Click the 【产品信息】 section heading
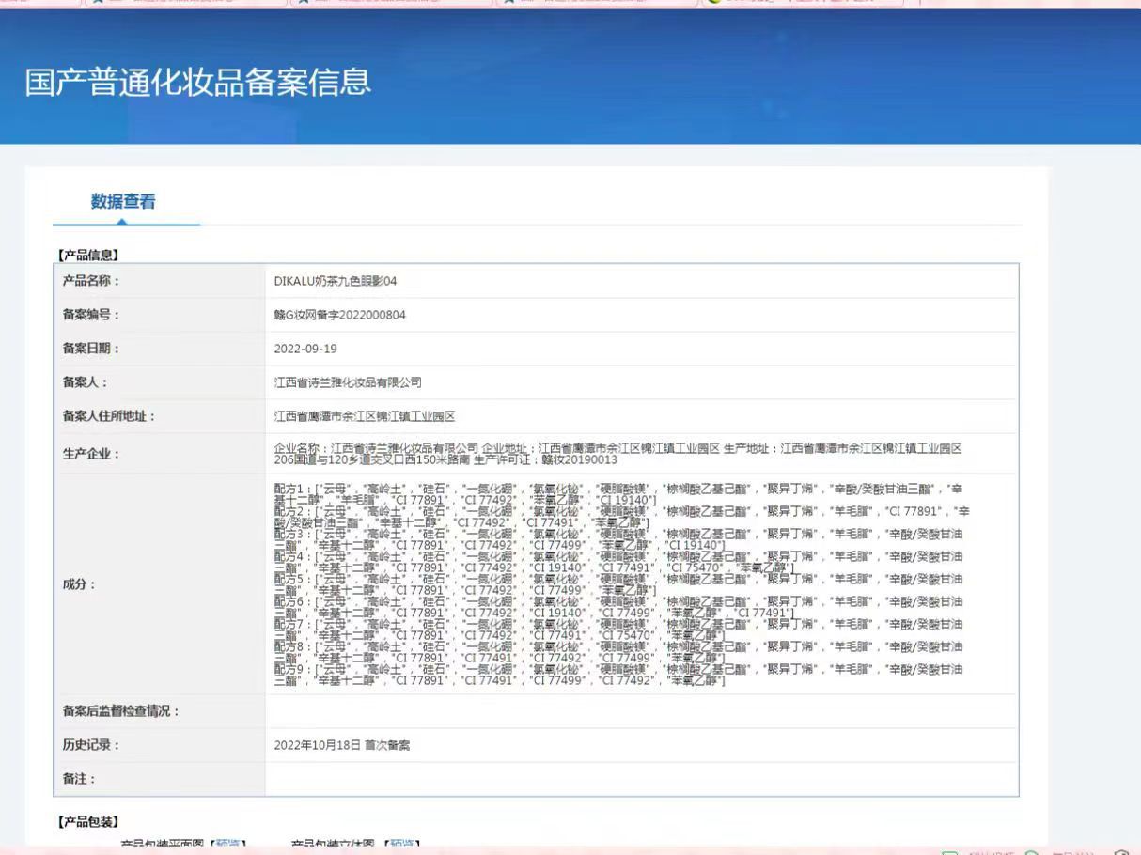The width and height of the screenshot is (1141, 855). (x=89, y=255)
